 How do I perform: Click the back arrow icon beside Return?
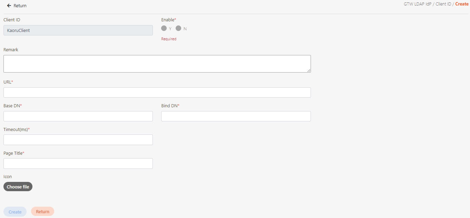pos(9,6)
